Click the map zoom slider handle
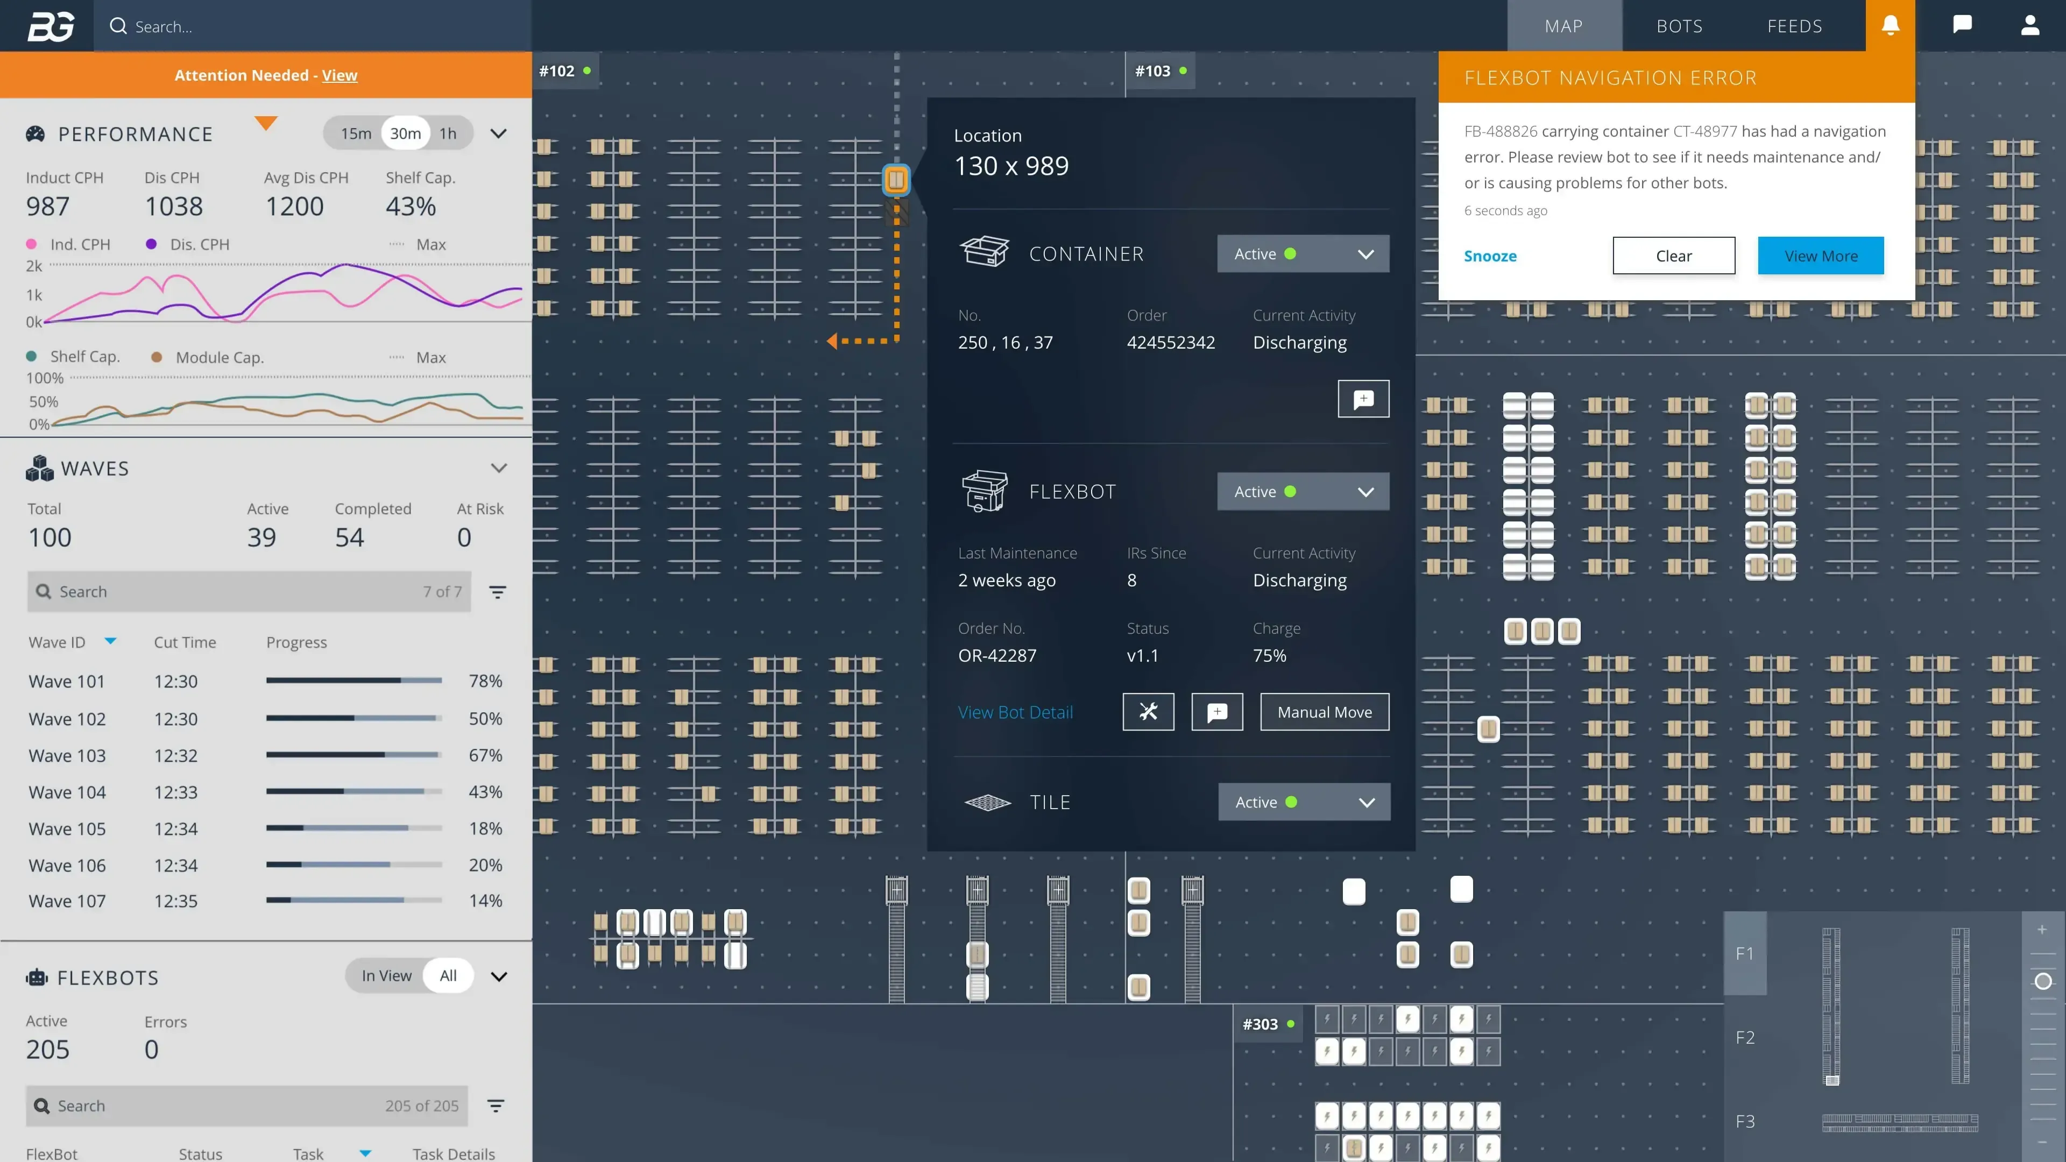Screen dimensions: 2066x1162 [x=2043, y=982]
